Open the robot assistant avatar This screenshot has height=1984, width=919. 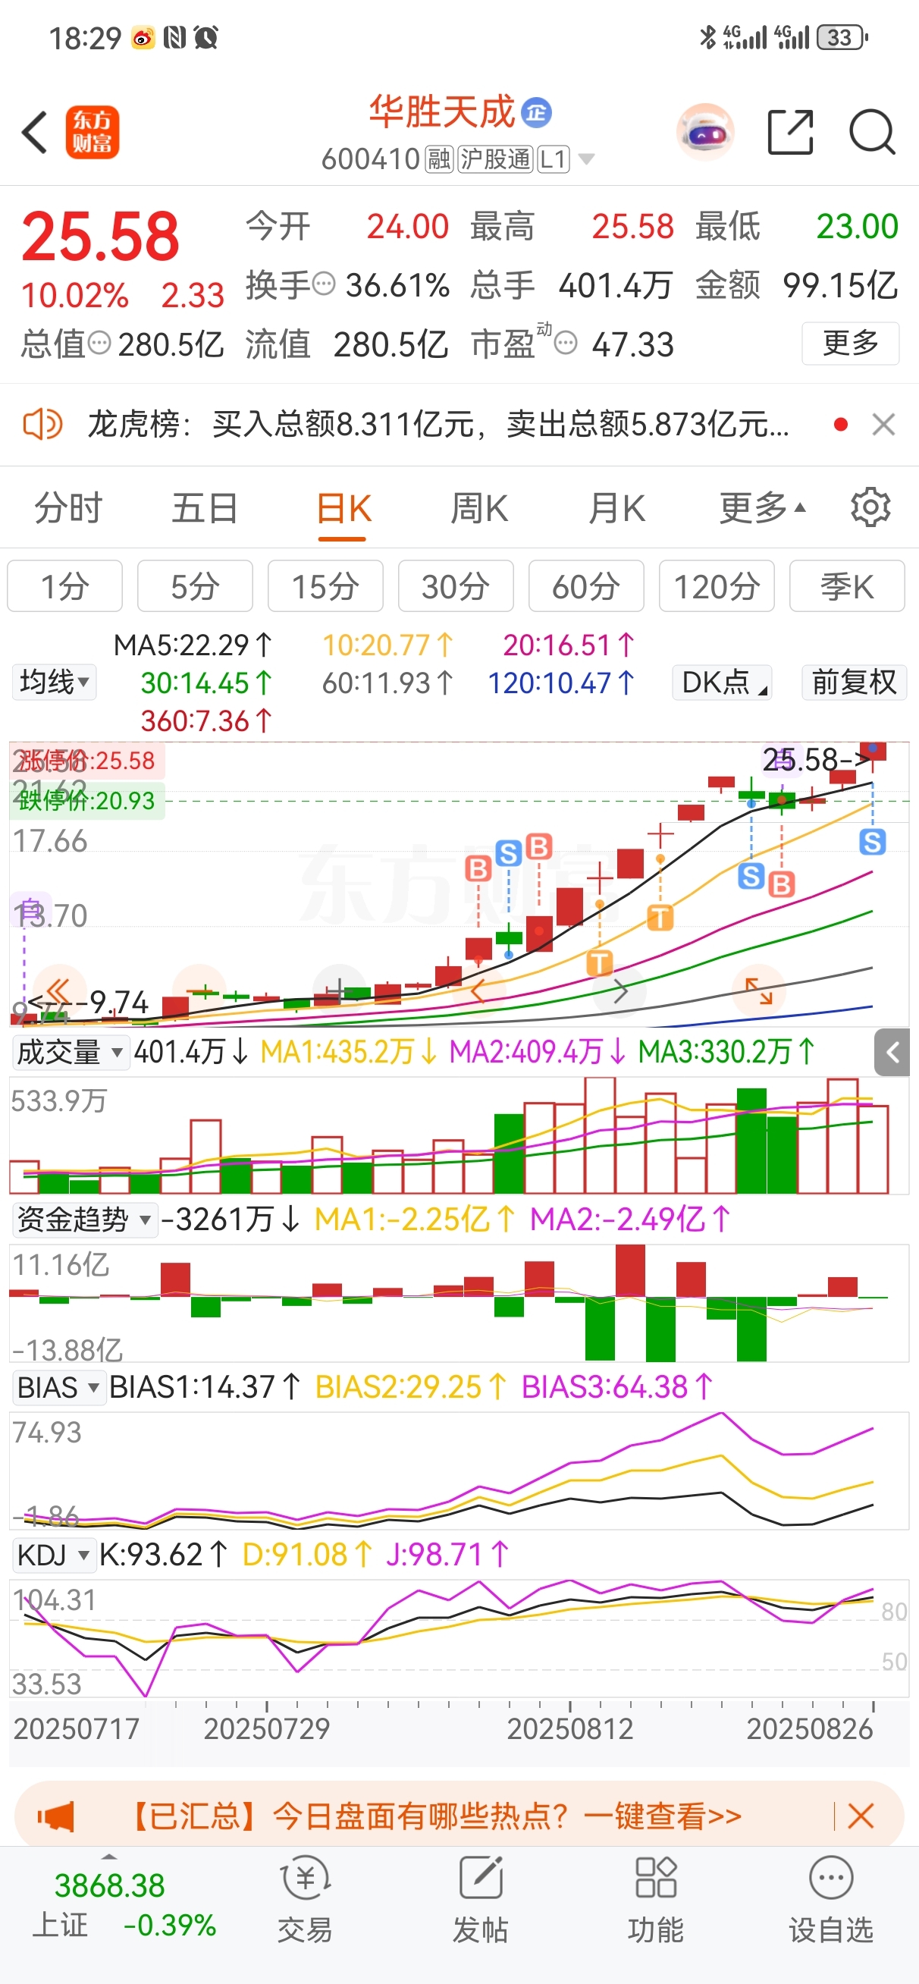pyautogui.click(x=705, y=132)
